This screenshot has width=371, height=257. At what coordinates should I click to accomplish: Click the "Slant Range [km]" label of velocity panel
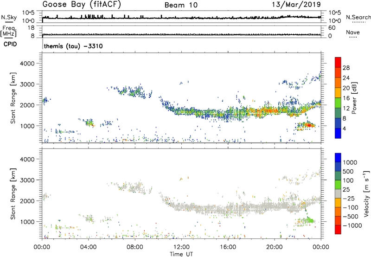tap(13, 193)
